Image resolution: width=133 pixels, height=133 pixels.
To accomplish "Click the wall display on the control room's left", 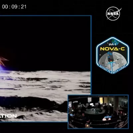I will (70, 105).
